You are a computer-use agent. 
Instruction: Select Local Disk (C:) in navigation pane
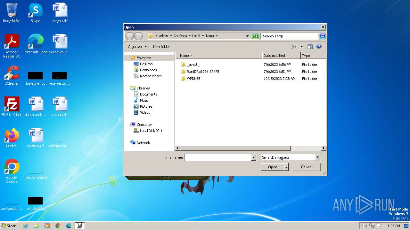point(151,131)
